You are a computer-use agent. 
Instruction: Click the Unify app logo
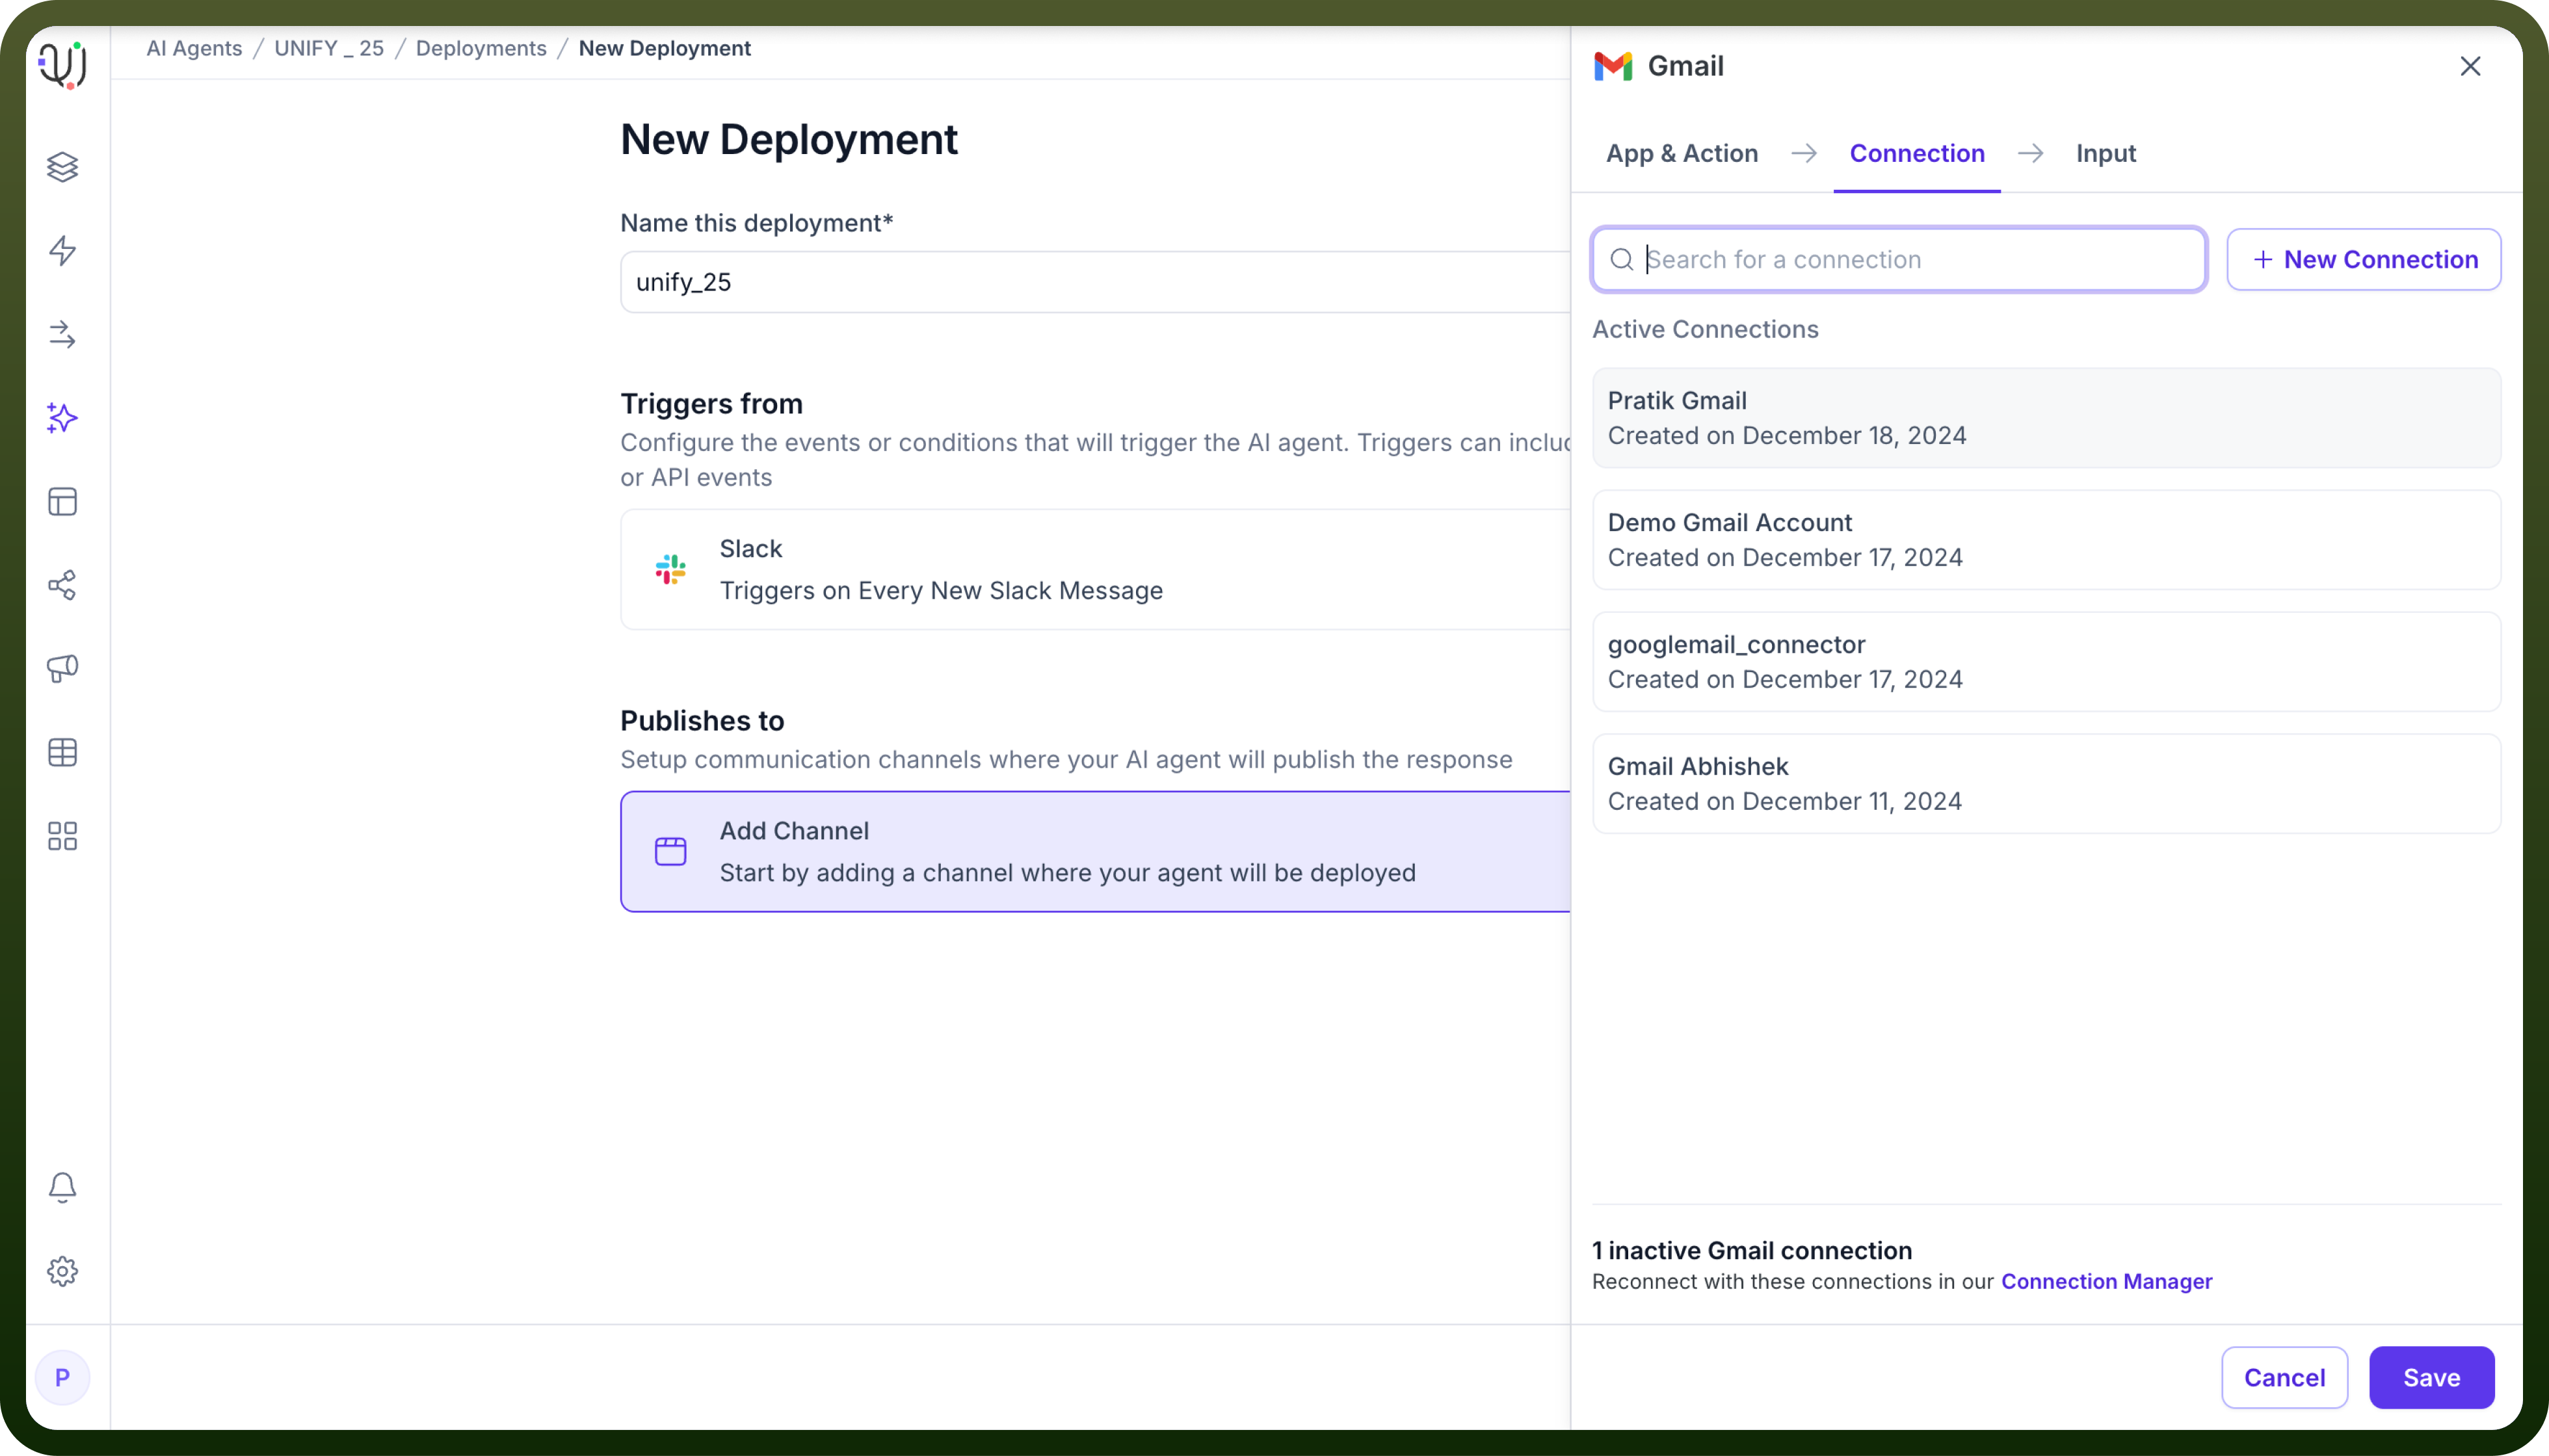pyautogui.click(x=62, y=65)
